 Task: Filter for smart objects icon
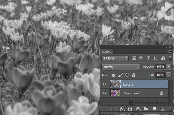(163, 58)
